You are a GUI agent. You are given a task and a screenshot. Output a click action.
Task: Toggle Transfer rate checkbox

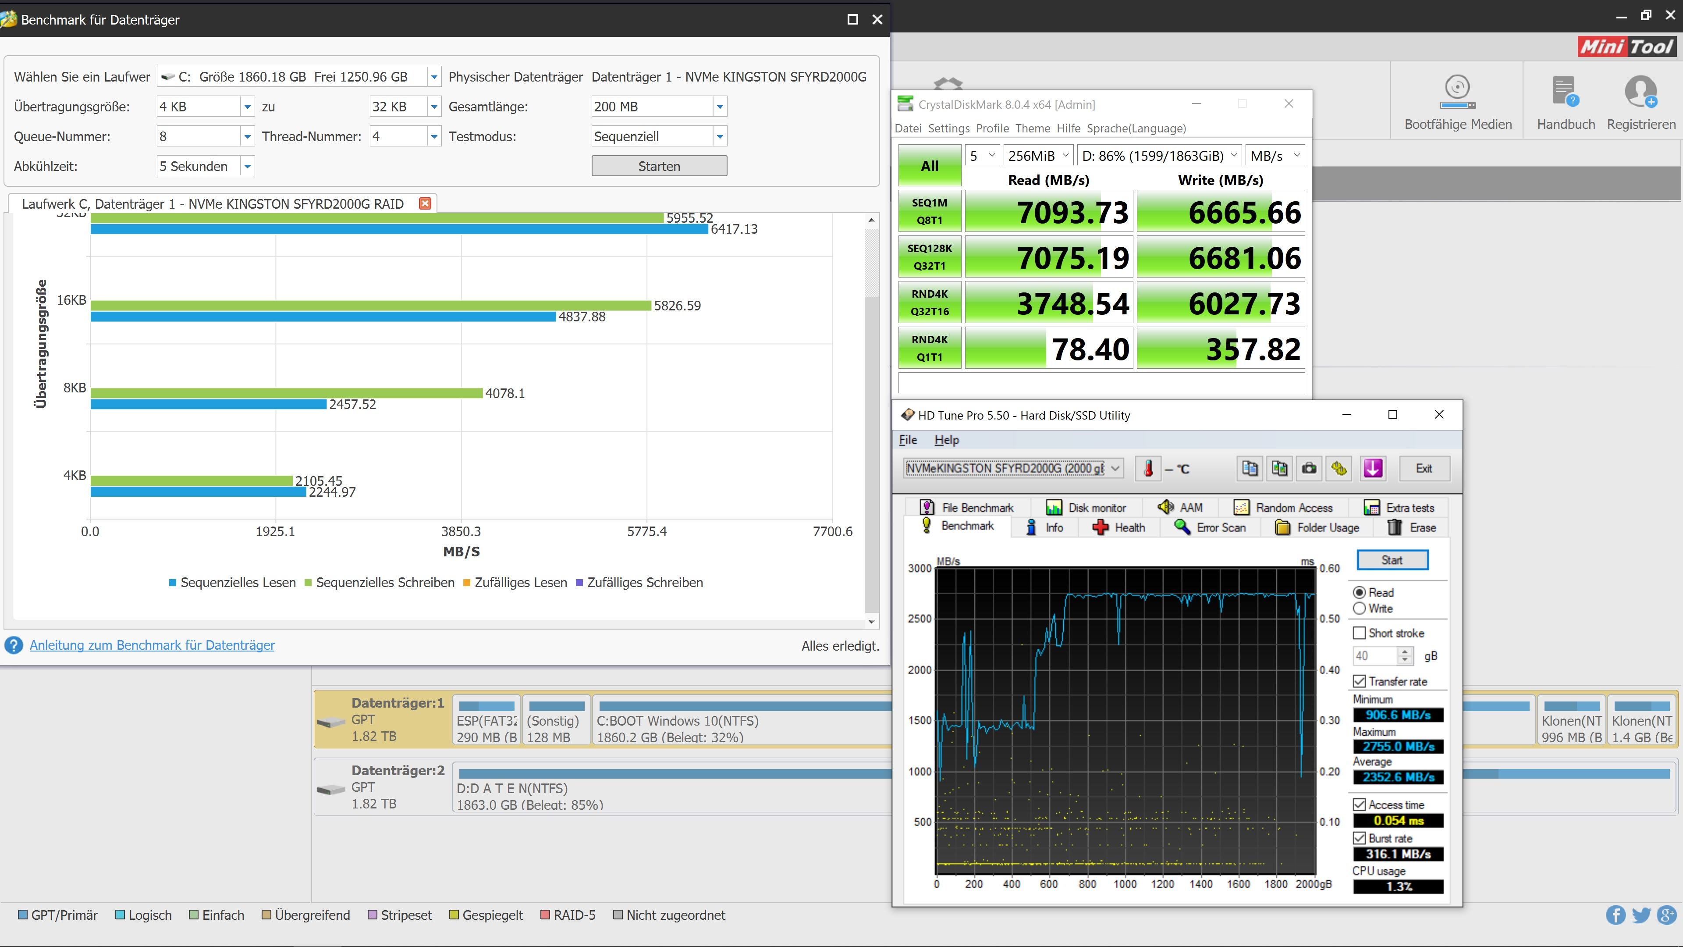pos(1359,682)
